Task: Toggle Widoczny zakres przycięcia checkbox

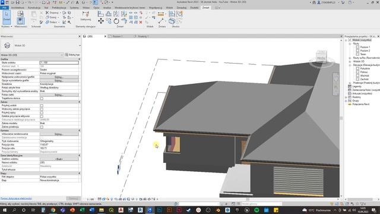Action: pos(42,109)
